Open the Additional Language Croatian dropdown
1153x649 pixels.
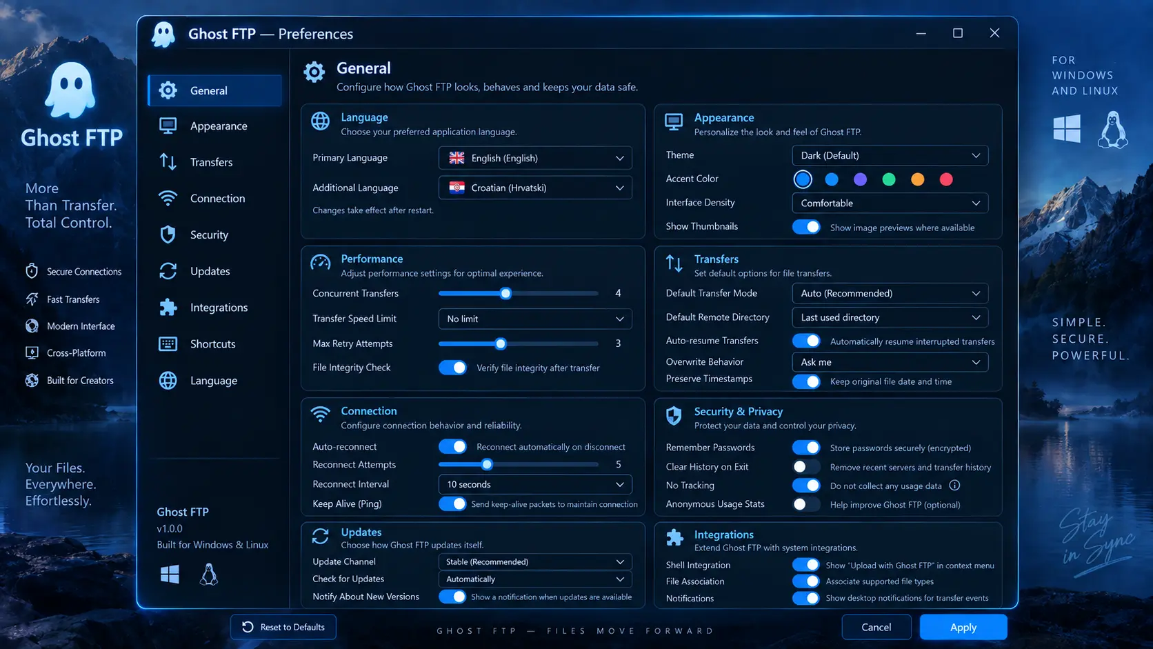(535, 188)
